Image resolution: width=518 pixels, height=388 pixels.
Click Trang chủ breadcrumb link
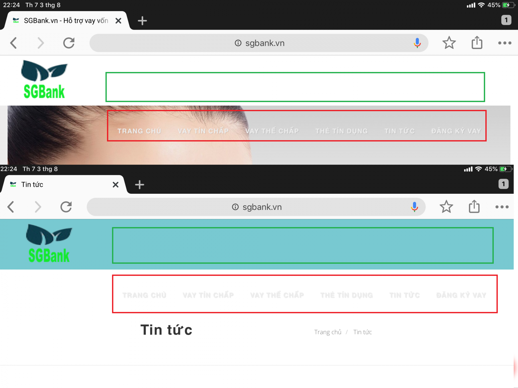tap(328, 332)
